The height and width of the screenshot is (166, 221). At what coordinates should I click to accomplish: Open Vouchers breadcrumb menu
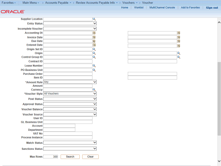tap(130, 3)
